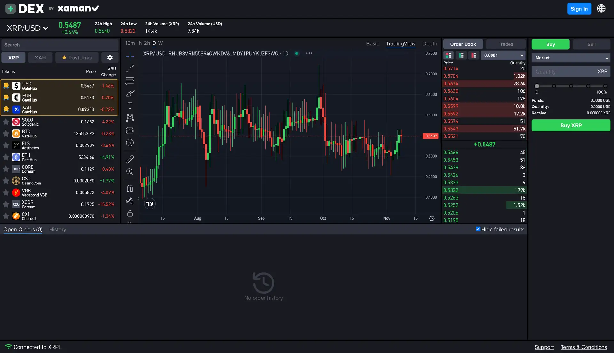Viewport: 614px width, 353px height.
Task: Uncheck Hide failed results checkbox
Action: [478, 229]
